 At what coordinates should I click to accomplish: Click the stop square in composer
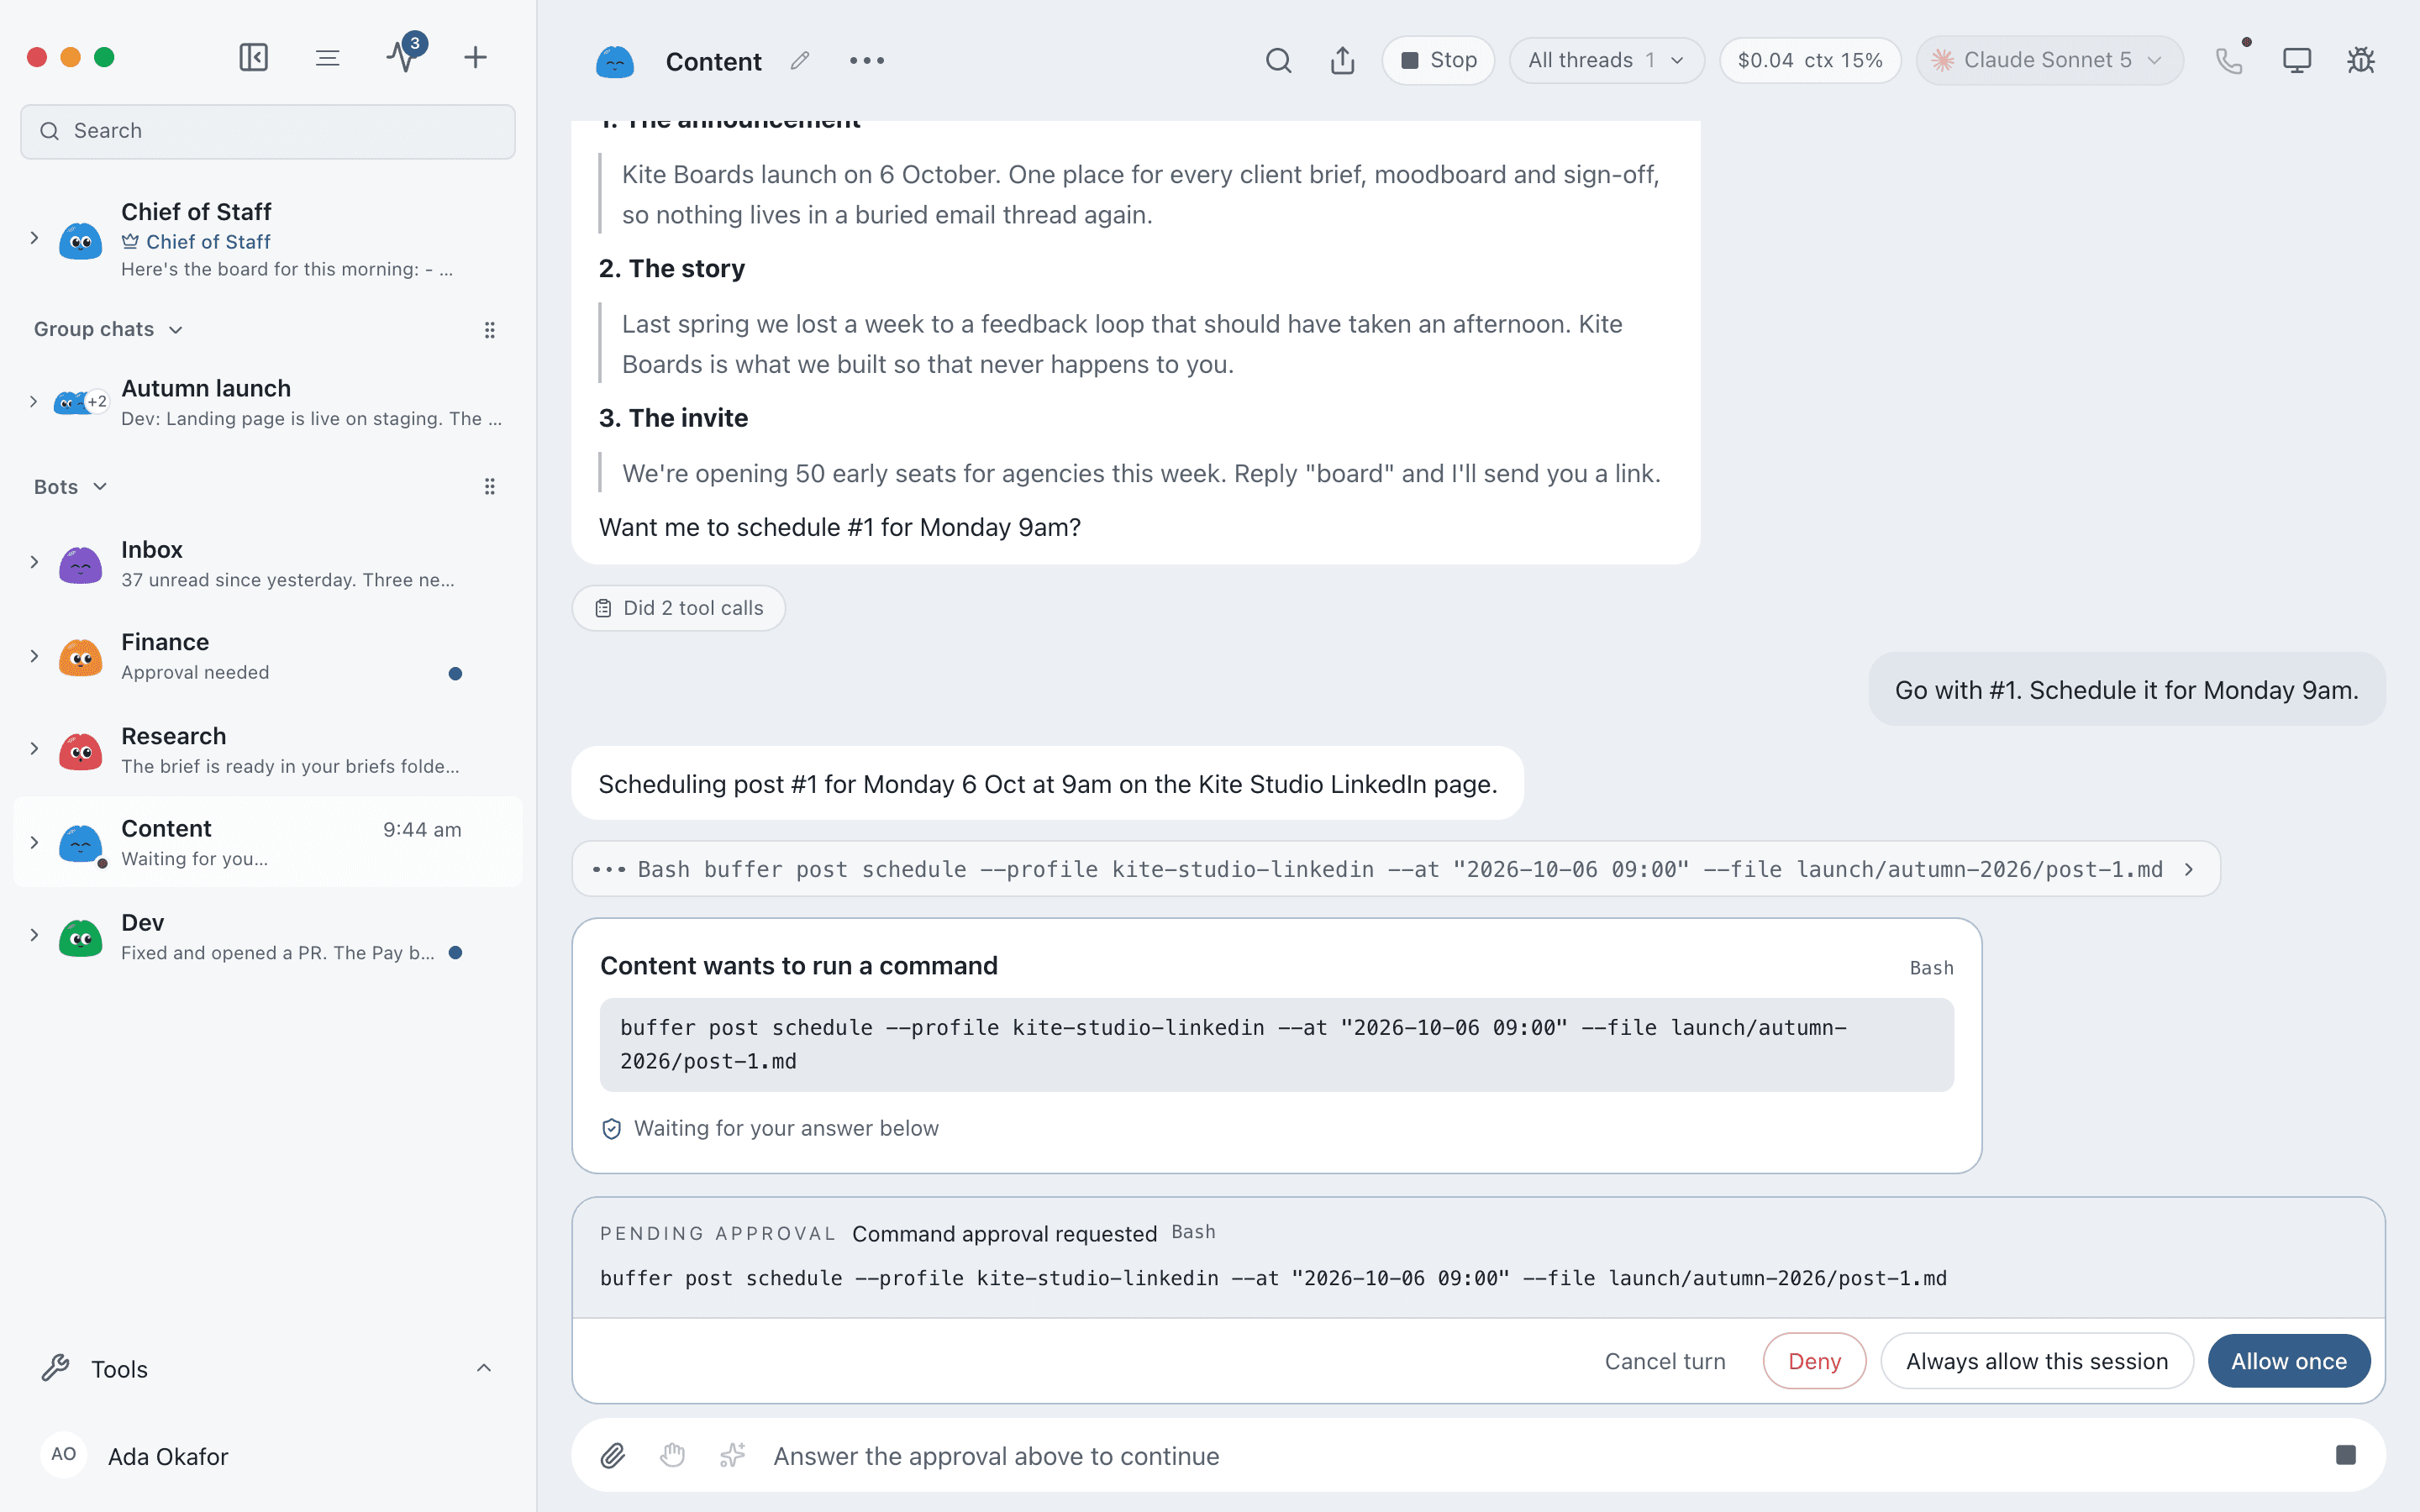2346,1455
